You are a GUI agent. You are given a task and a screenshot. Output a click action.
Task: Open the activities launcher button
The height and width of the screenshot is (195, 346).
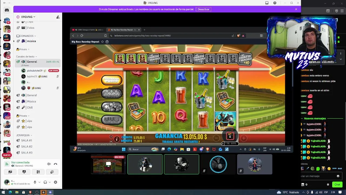(x=38, y=172)
